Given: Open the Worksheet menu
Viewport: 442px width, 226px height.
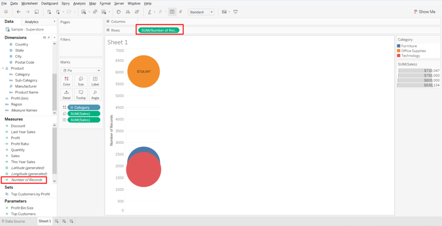Looking at the screenshot, I should (29, 3).
